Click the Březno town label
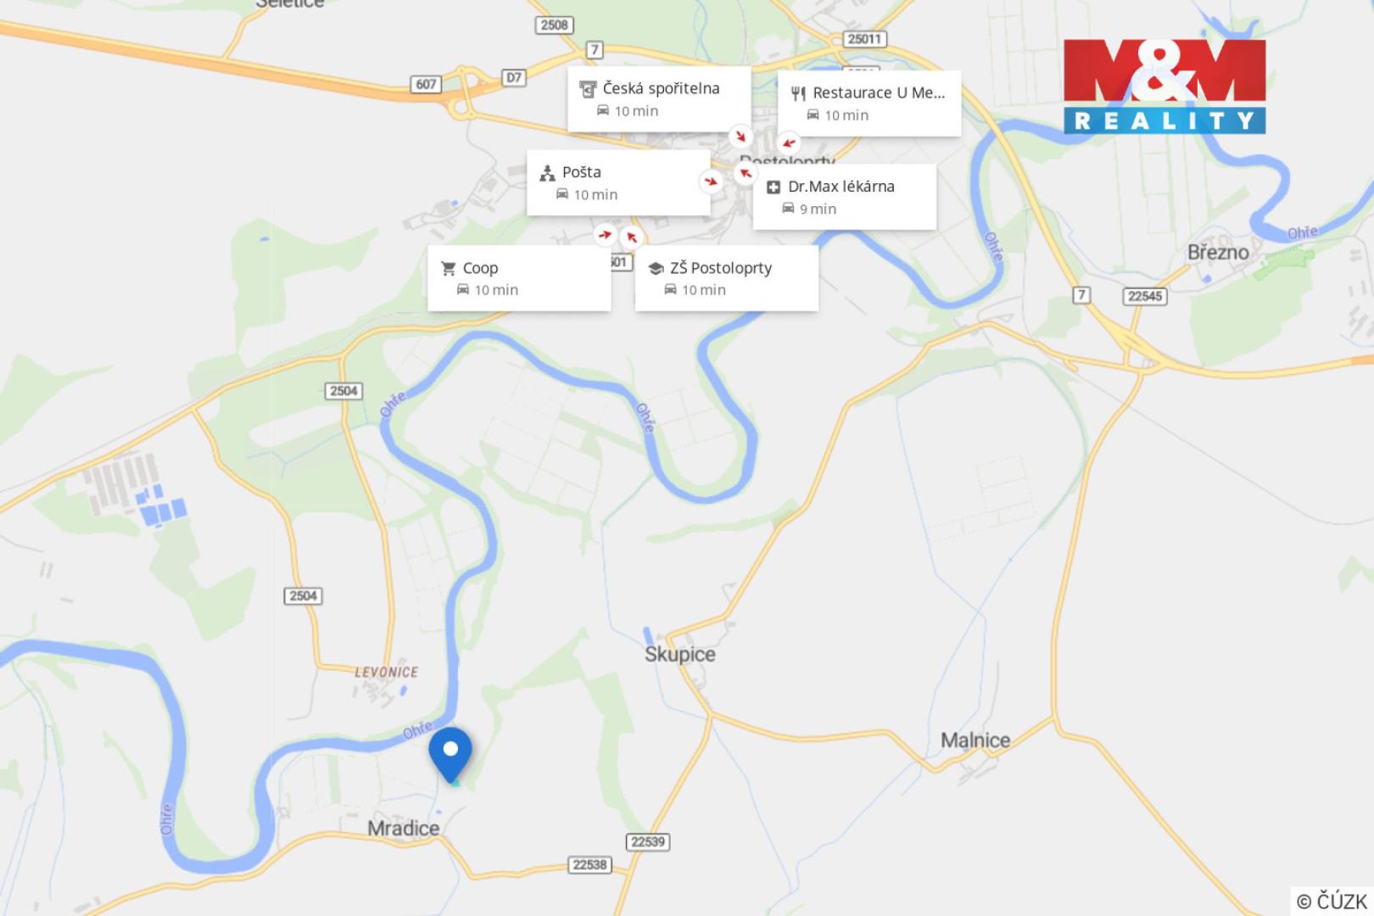Screen dimensions: 1374x916 (x=1218, y=252)
